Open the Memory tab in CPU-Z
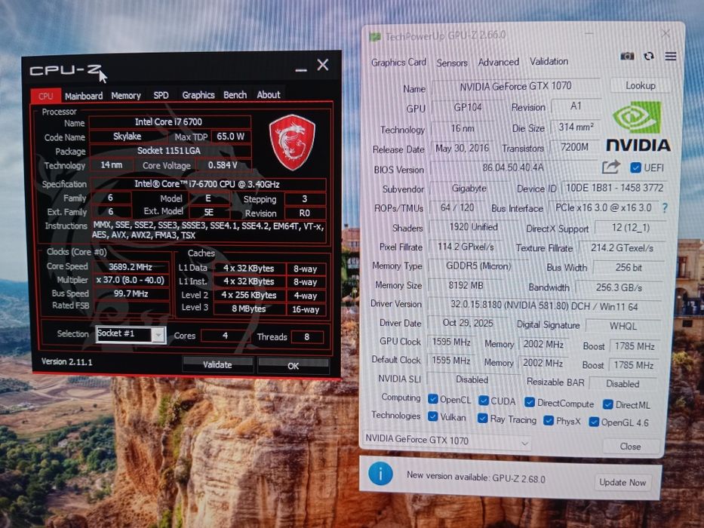The image size is (704, 528). click(x=126, y=95)
